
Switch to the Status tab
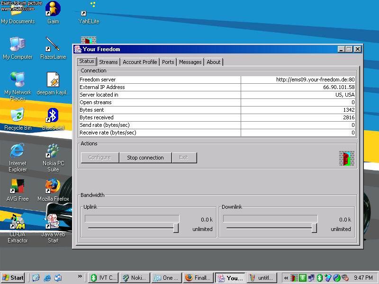(x=87, y=62)
